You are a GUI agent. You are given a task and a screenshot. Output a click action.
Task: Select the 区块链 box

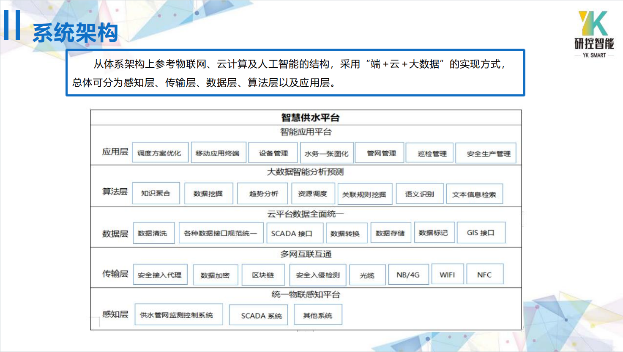(x=262, y=275)
